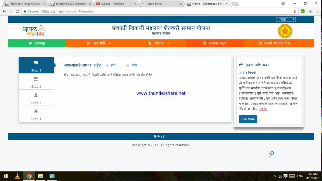Switch to BioEnable-NitgenDevice tab
322x181 pixels.
tap(25, 4)
